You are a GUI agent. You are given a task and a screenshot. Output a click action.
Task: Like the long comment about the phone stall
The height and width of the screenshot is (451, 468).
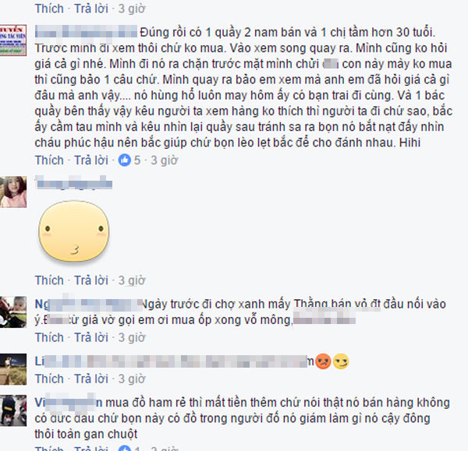click(x=49, y=160)
